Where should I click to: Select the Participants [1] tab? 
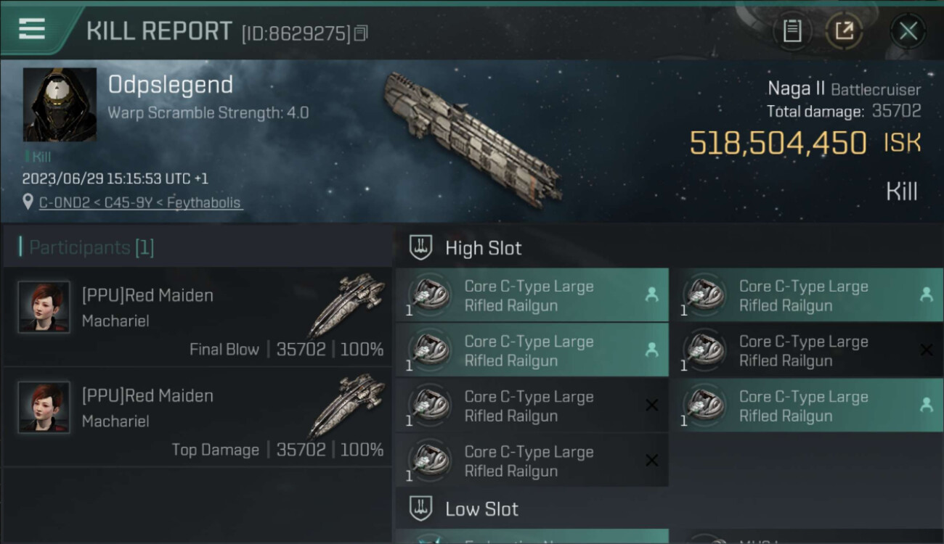coord(91,247)
